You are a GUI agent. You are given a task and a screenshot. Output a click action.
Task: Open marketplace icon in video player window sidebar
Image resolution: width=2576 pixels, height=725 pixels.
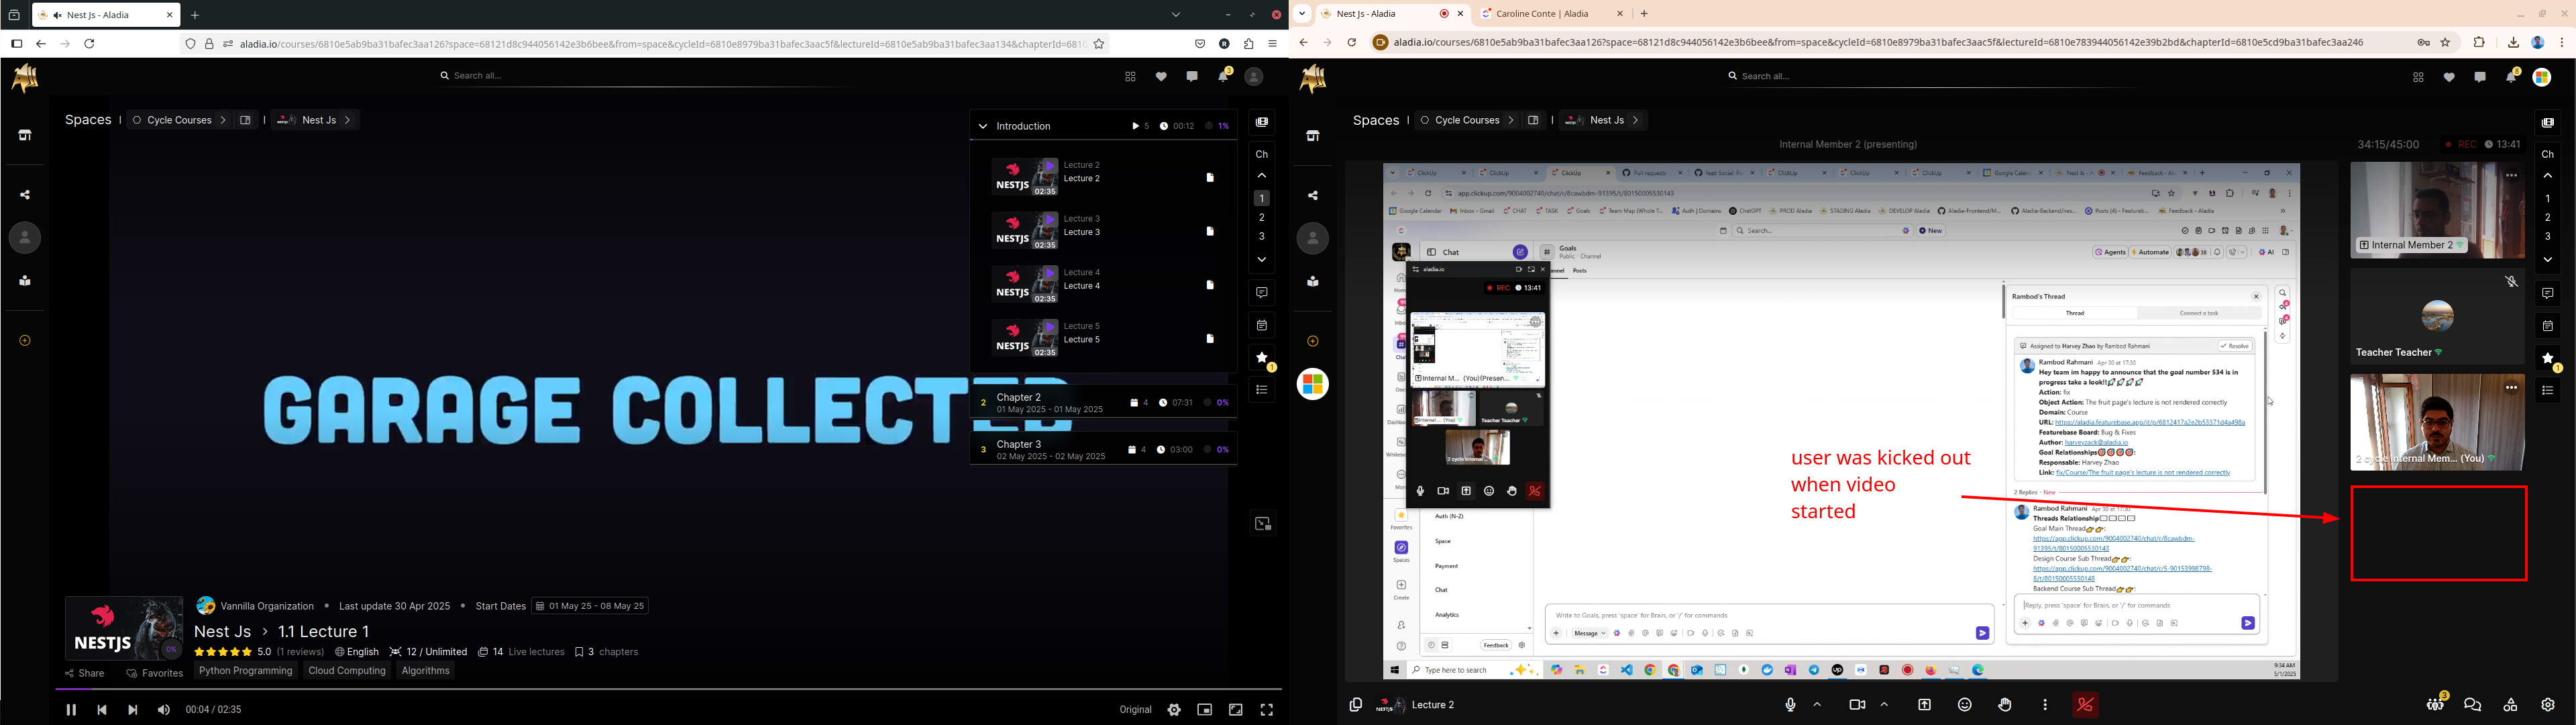click(25, 135)
